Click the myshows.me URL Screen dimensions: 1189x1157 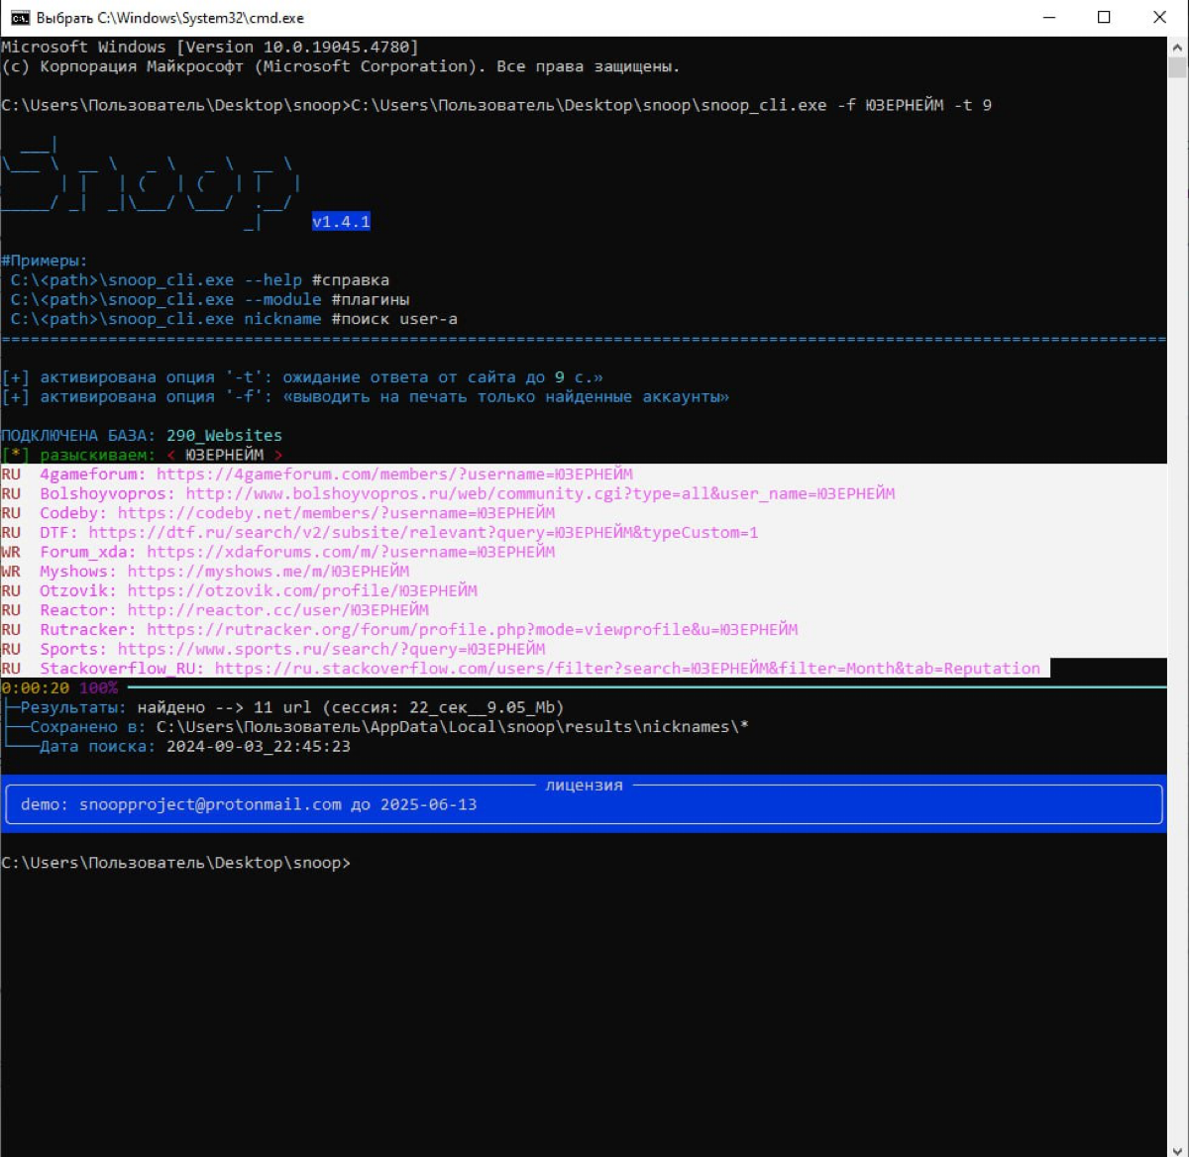pos(268,572)
